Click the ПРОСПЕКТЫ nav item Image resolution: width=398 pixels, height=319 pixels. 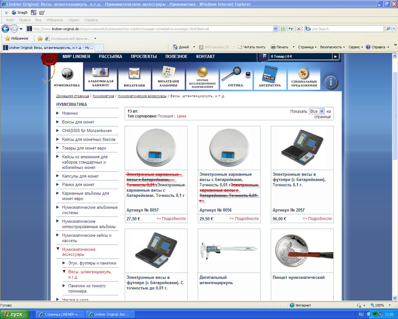tap(144, 56)
